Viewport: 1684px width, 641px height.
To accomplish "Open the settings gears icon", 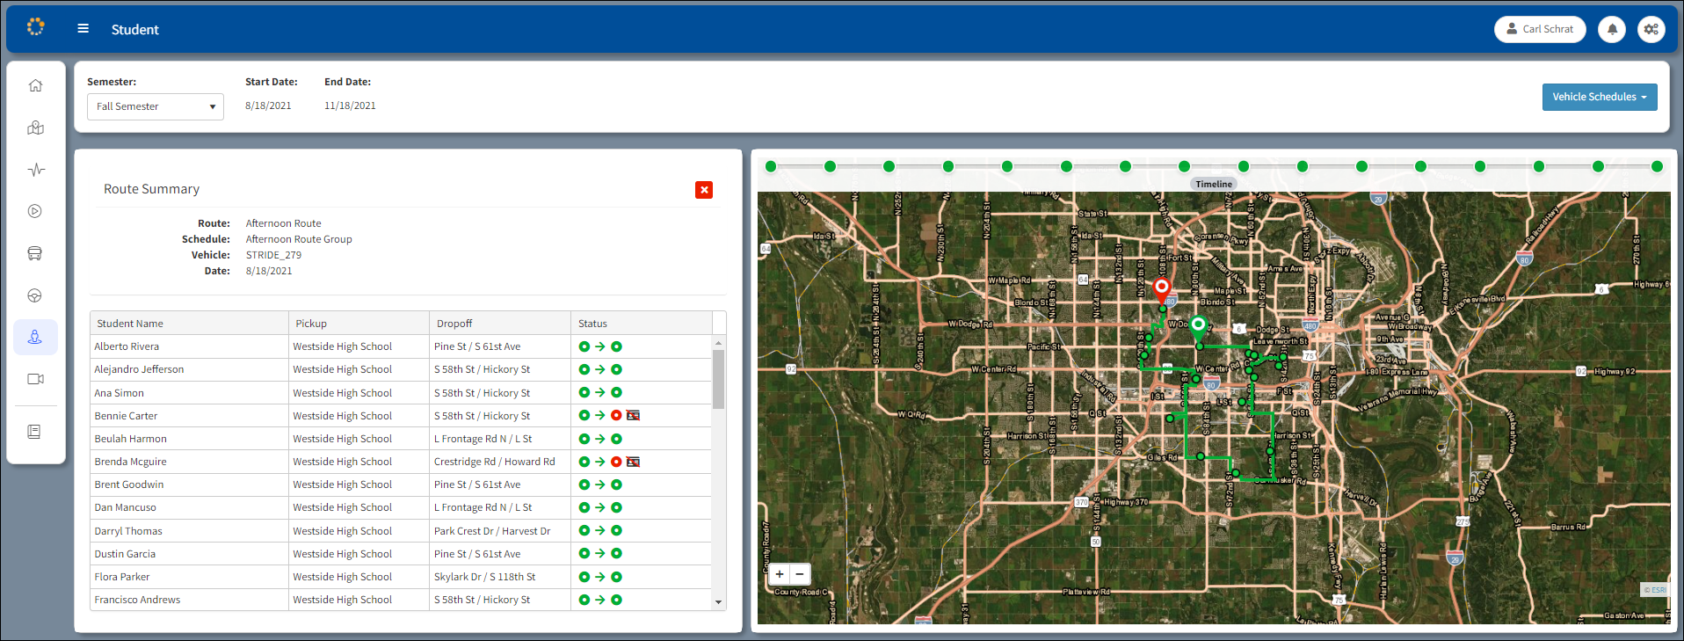I will [x=1651, y=29].
